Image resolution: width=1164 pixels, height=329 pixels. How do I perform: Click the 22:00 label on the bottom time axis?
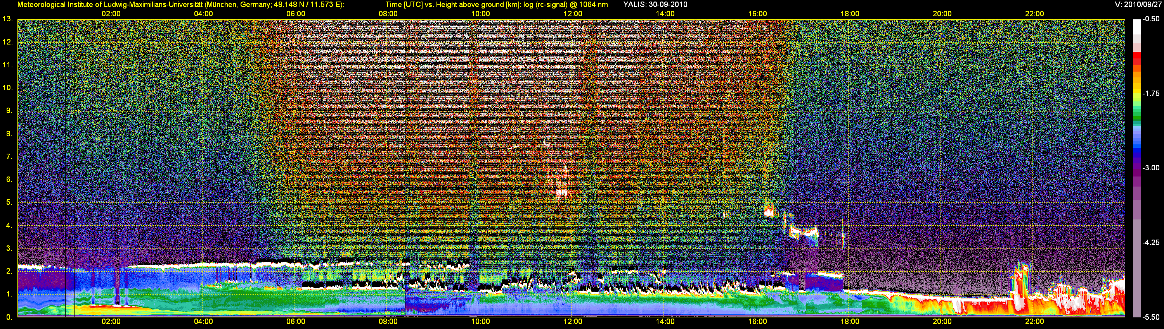pyautogui.click(x=1034, y=322)
